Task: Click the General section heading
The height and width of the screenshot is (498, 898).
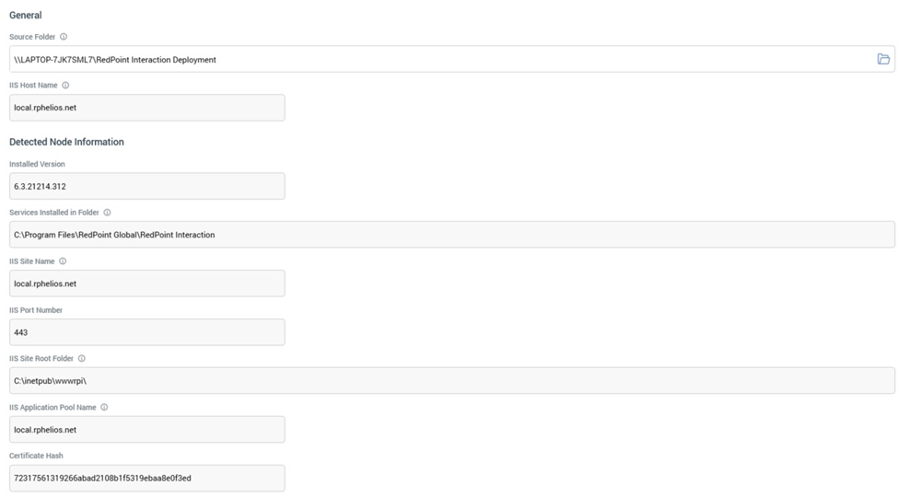Action: click(26, 16)
